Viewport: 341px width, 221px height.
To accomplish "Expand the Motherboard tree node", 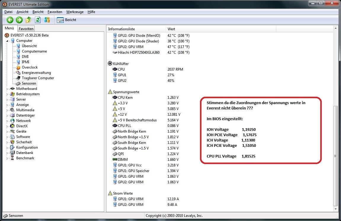I will coord(7,89).
